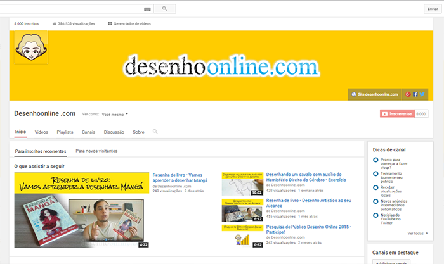Open the Twitter icon on the banner
This screenshot has width=444, height=264.
click(x=422, y=94)
